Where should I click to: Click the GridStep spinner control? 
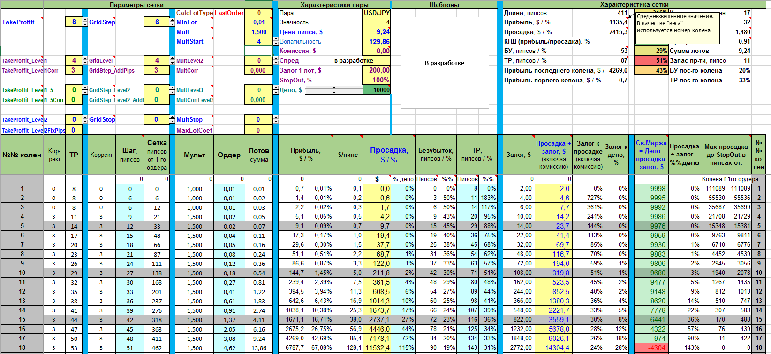click(173, 22)
